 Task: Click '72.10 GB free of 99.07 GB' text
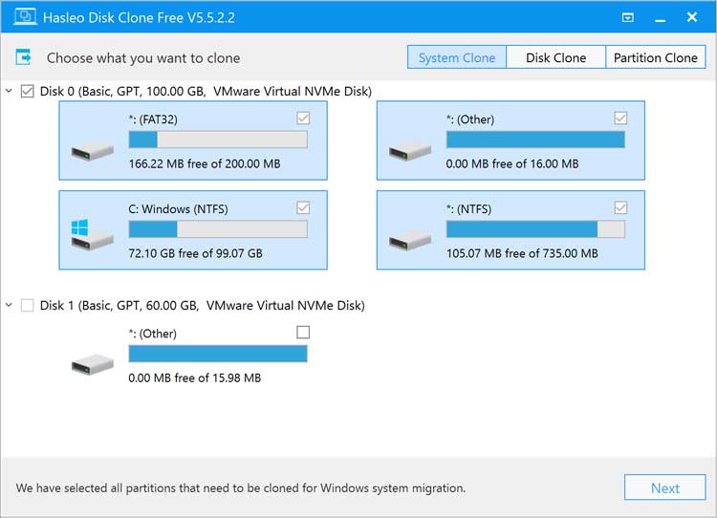click(196, 253)
